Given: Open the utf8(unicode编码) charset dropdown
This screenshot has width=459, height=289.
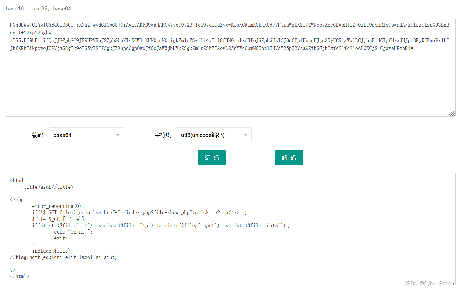Looking at the screenshot, I should coord(214,135).
